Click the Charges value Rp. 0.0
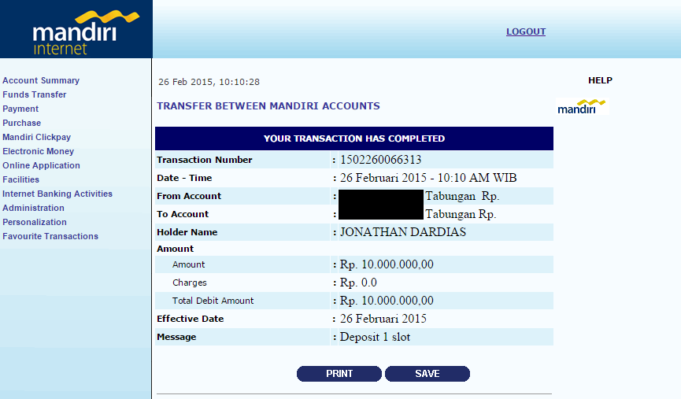This screenshot has height=399, width=681. click(x=358, y=283)
